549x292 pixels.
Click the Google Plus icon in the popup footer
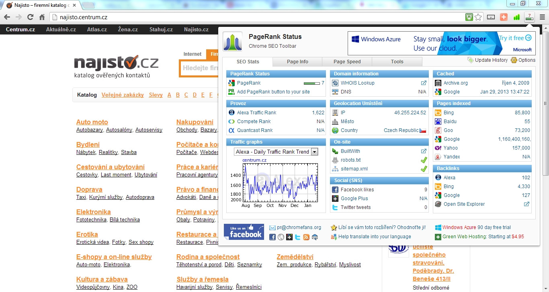(x=289, y=237)
